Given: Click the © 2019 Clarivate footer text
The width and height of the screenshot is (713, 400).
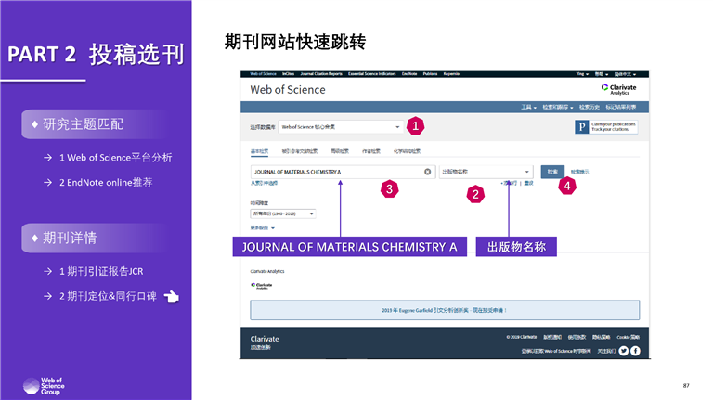Looking at the screenshot, I should (522, 337).
